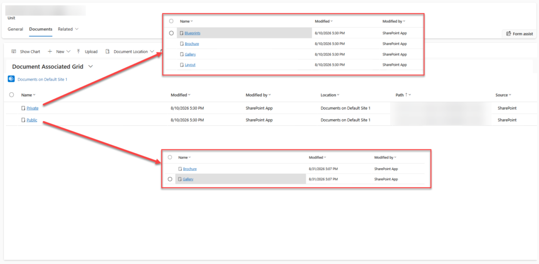
Task: Open the Name column menu in the main grid
Action: point(34,95)
